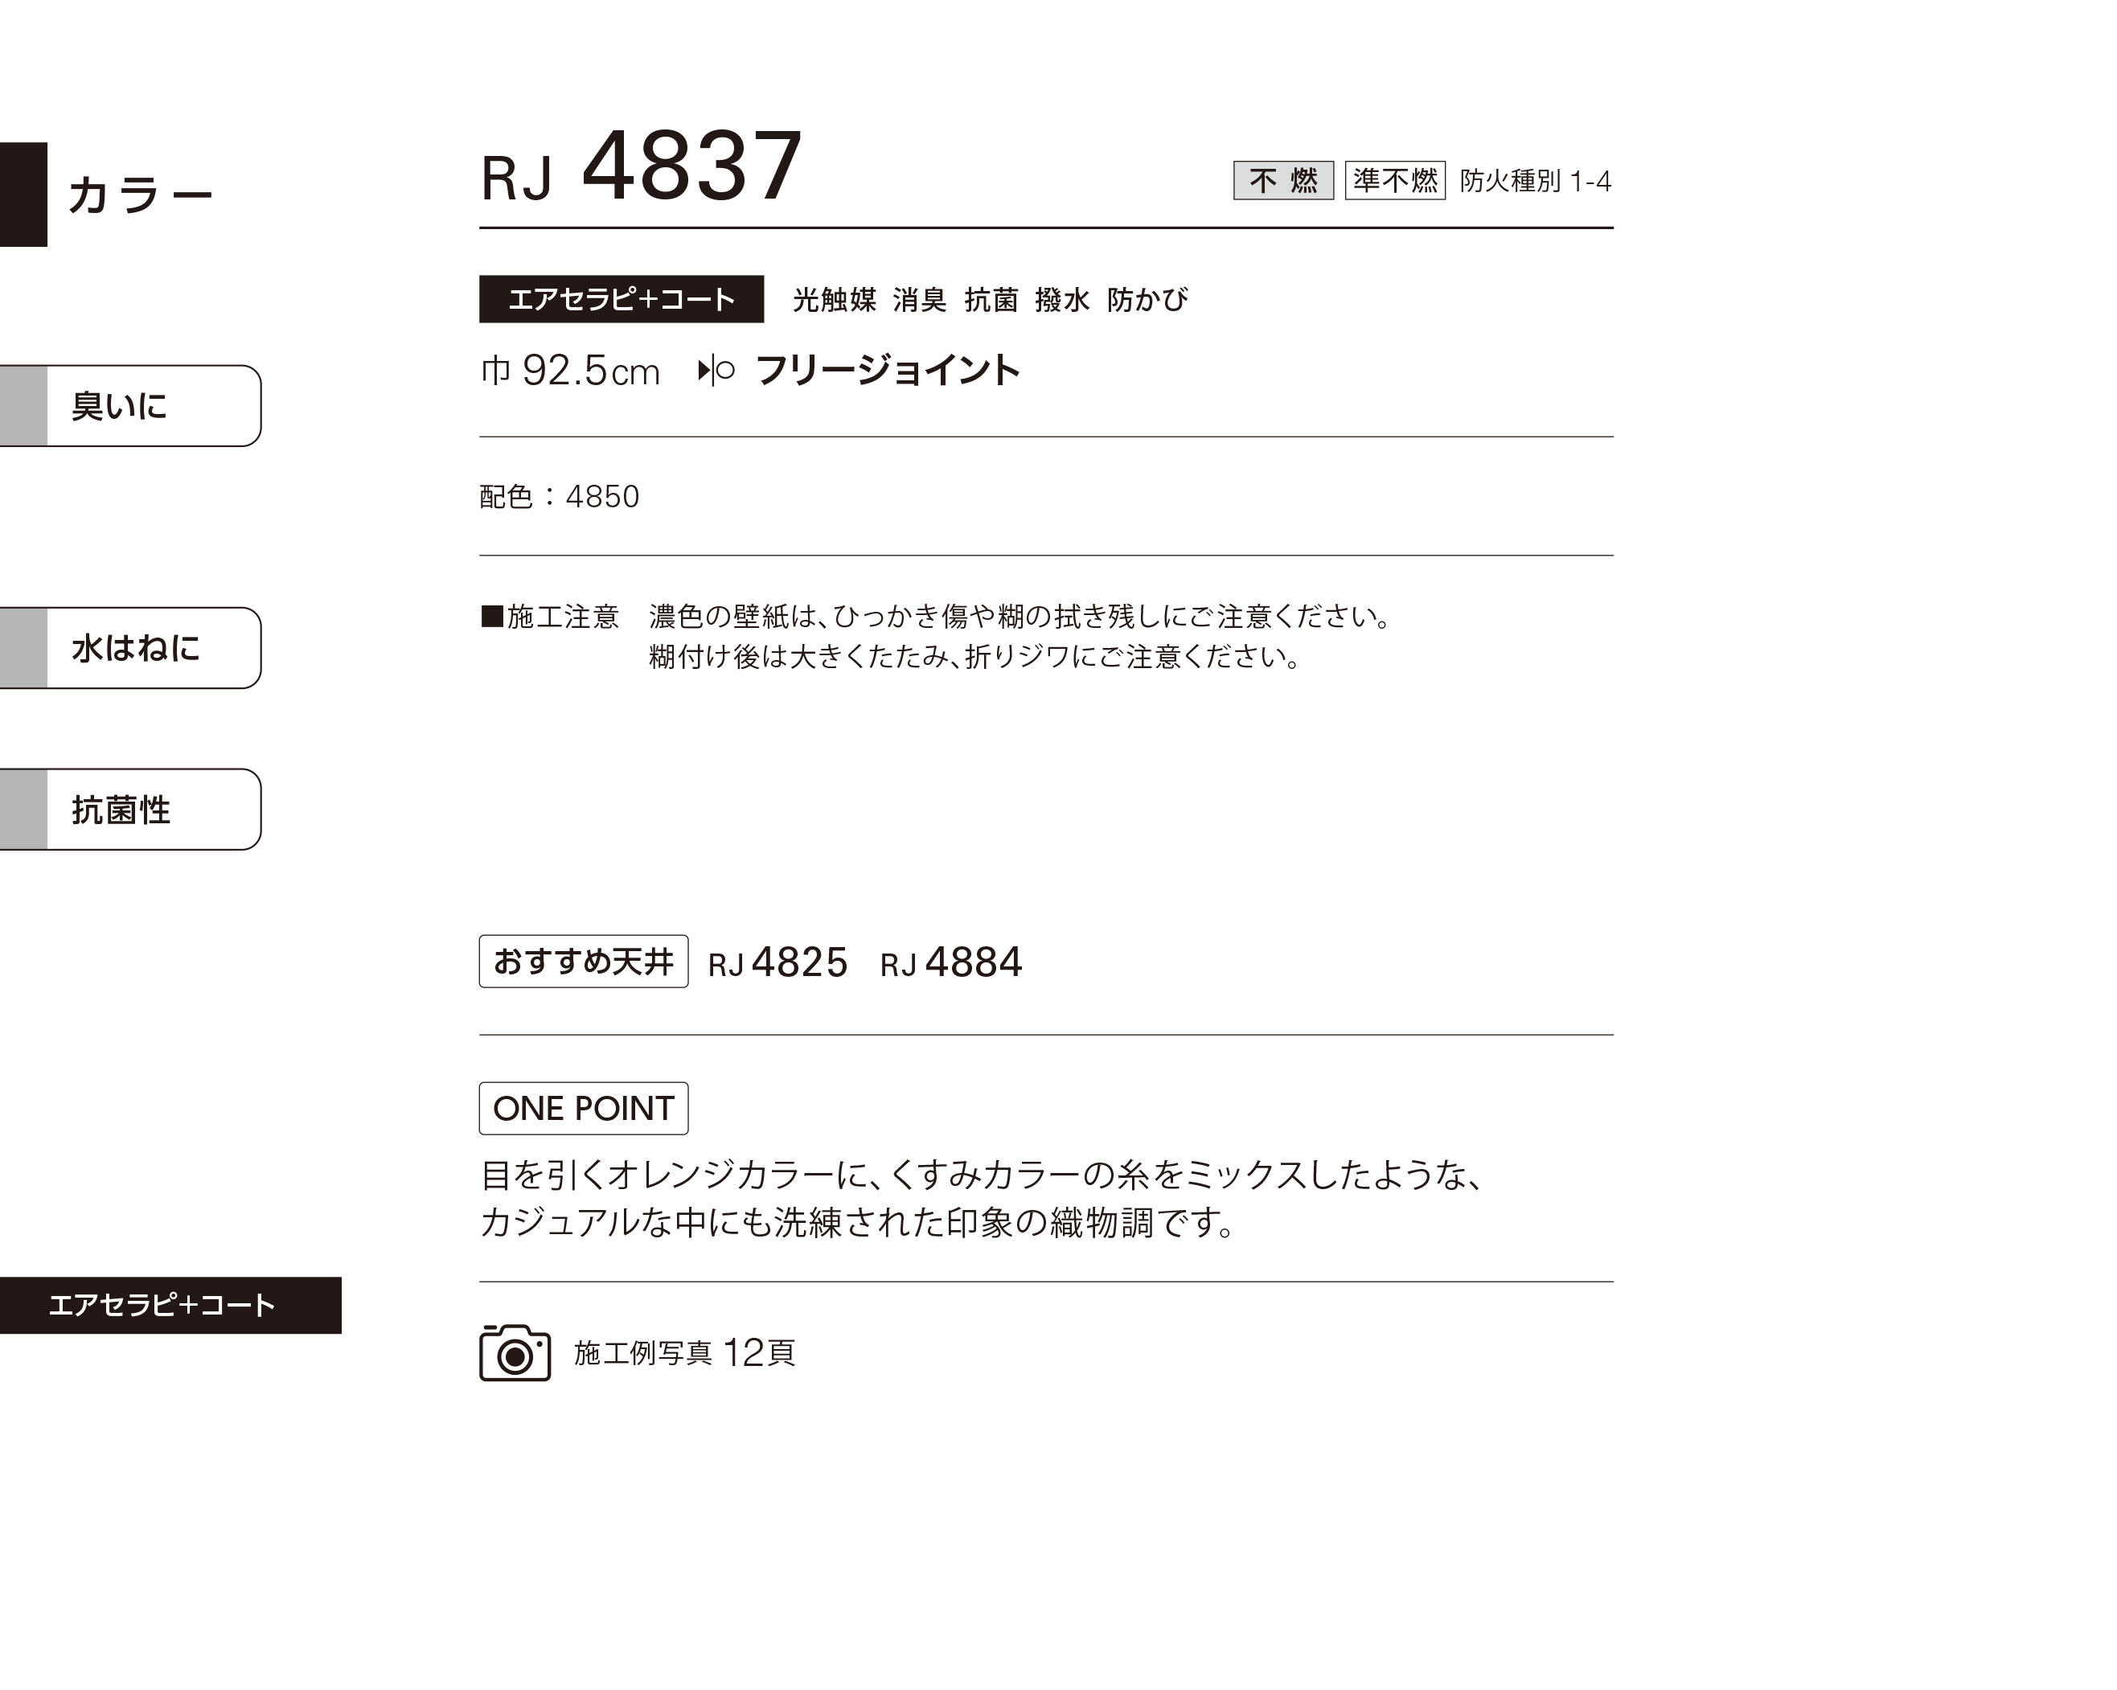
Task: Select the 準不燃 fire-rating badge
Action: click(1394, 180)
